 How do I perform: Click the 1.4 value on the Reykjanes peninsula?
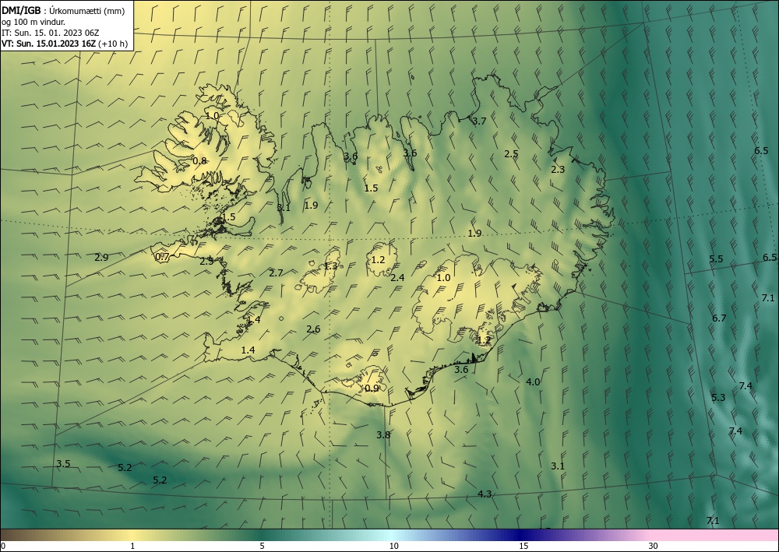point(248,350)
